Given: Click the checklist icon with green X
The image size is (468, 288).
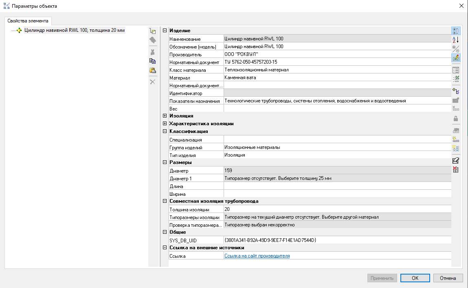Looking at the screenshot, I should pos(456,79).
